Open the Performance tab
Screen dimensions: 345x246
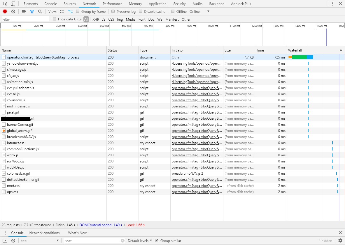click(x=113, y=4)
